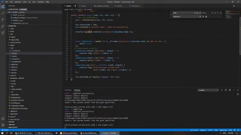The image size is (241, 135).
Task: Expand the build folder
Action: [12, 31]
